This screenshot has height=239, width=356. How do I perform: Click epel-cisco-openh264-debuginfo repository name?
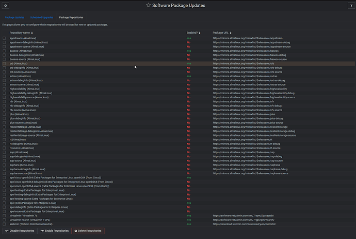(x=61, y=182)
